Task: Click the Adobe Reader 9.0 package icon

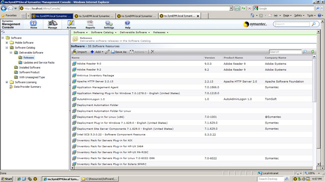Action: 74,64
